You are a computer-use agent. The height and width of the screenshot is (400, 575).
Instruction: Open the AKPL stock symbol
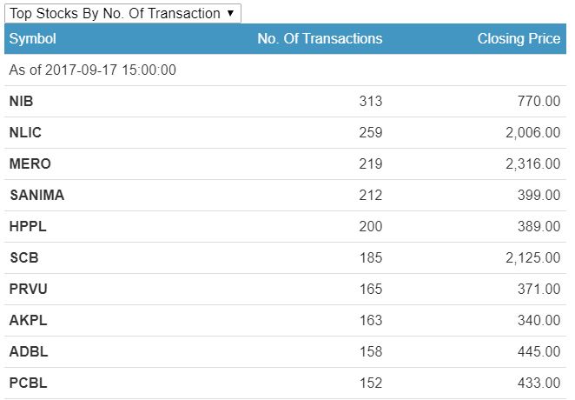pos(28,321)
